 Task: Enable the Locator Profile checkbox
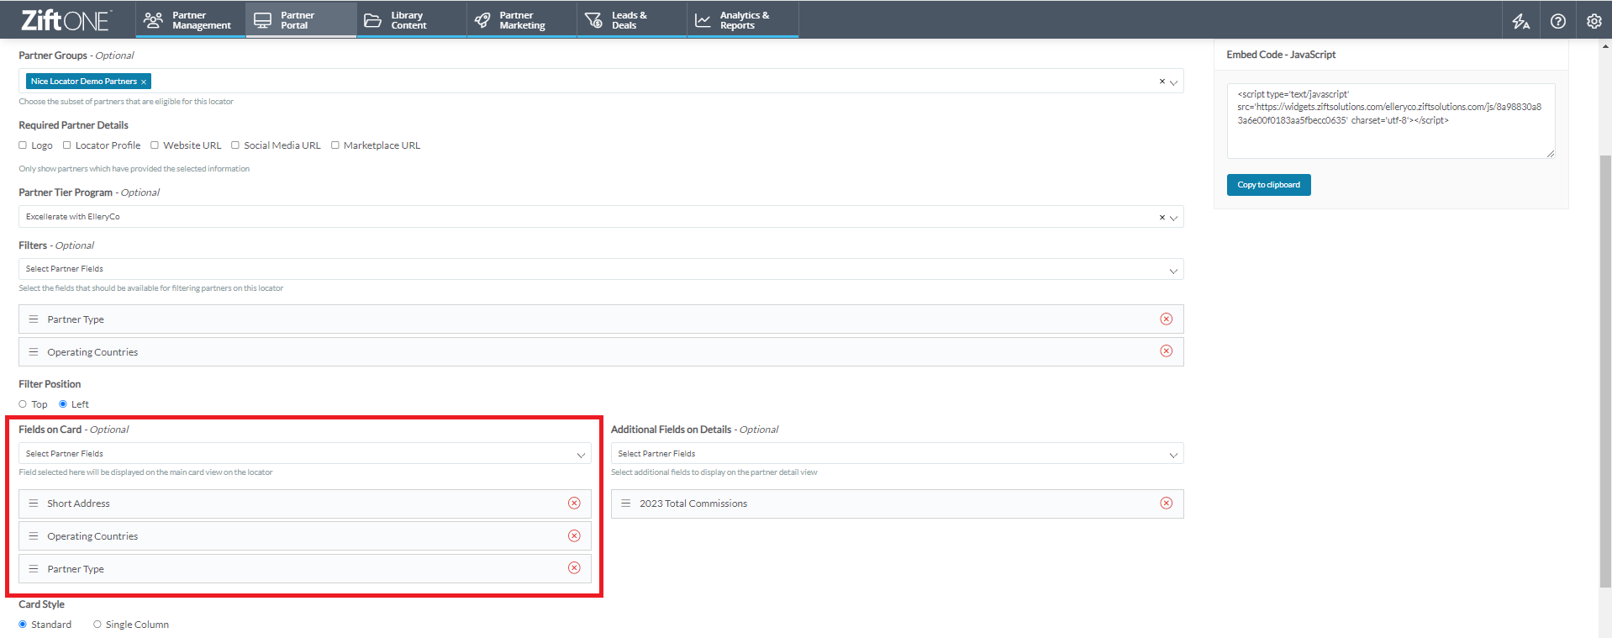[x=66, y=145]
